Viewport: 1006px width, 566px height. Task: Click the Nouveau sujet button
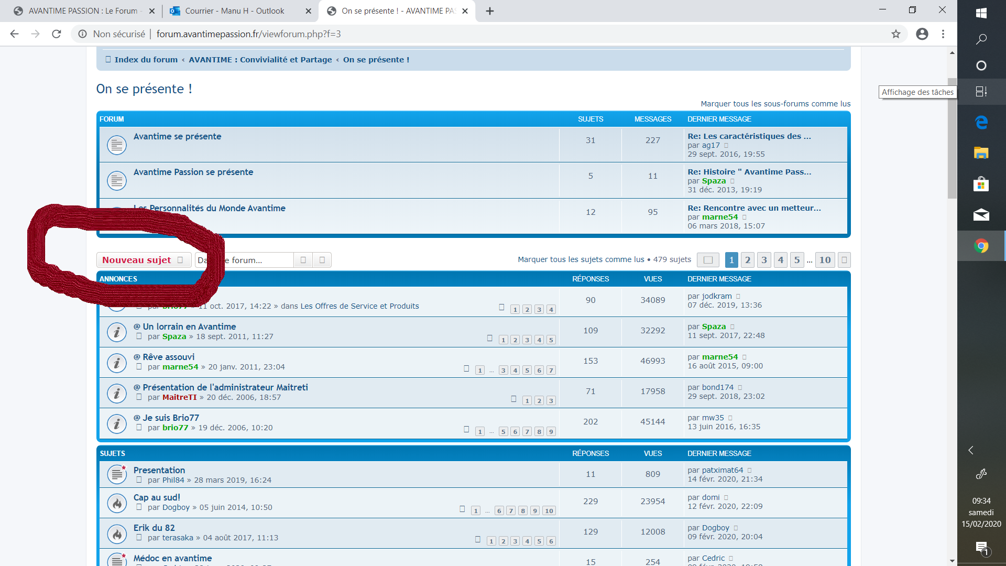(x=137, y=260)
